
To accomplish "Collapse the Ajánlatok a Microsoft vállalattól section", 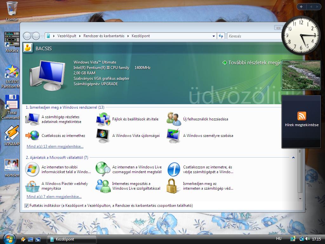I will tap(293, 158).
